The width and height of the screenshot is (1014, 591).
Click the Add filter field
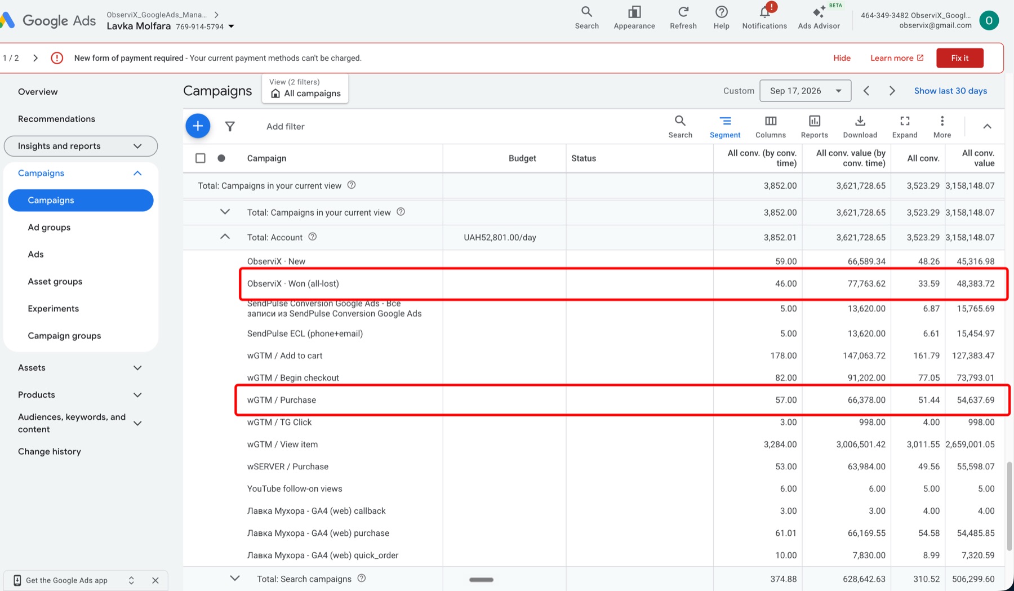click(x=285, y=126)
